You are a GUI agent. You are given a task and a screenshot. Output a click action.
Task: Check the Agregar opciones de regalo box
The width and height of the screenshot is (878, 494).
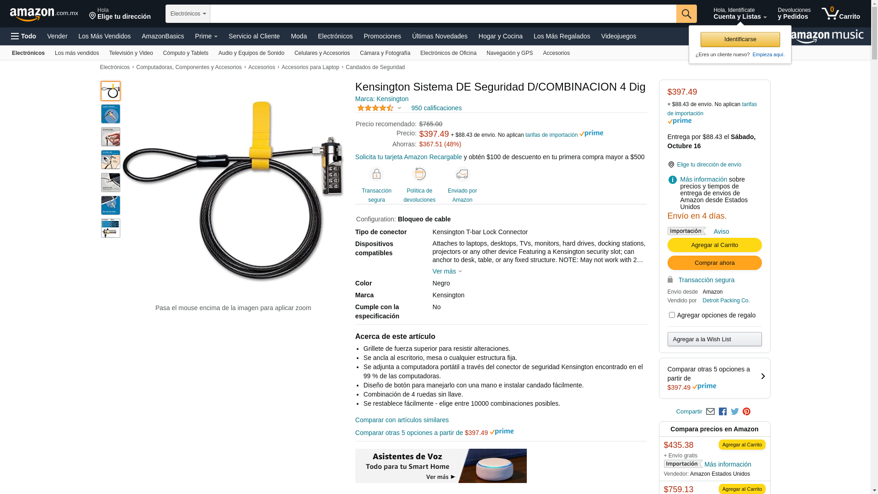[x=672, y=315]
